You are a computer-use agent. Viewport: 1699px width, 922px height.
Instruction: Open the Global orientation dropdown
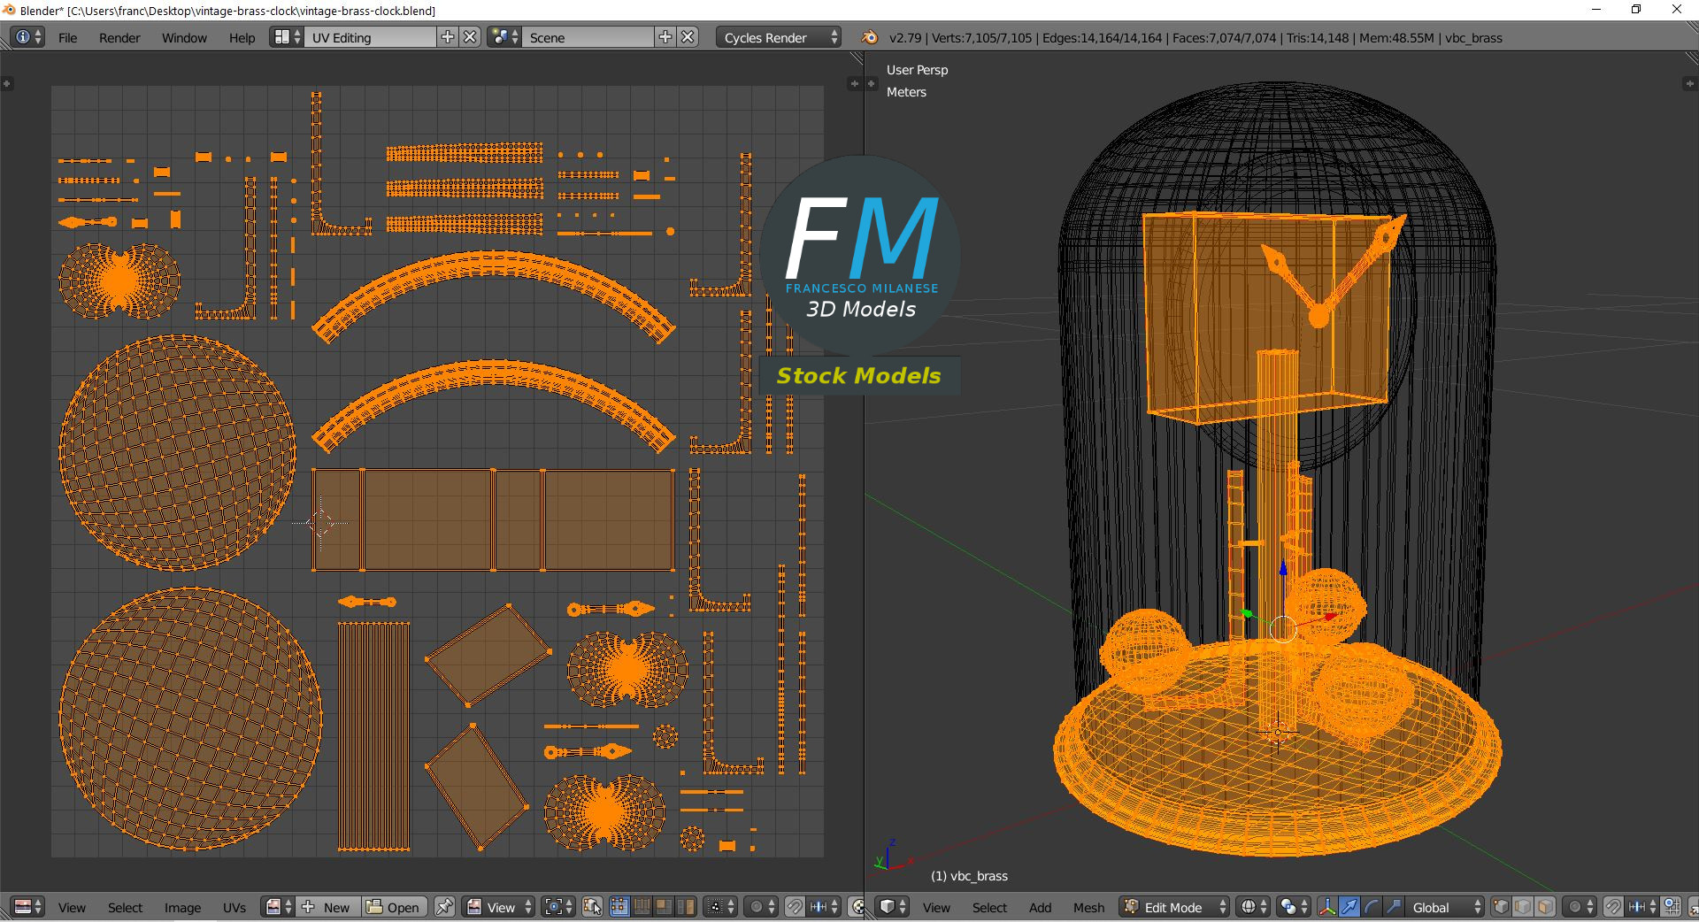(1442, 907)
